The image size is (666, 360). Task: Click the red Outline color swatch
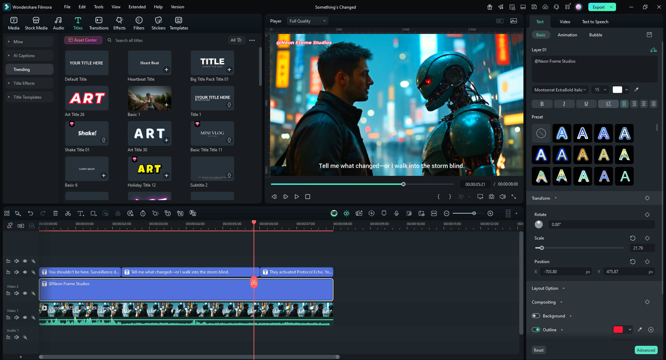click(618, 330)
